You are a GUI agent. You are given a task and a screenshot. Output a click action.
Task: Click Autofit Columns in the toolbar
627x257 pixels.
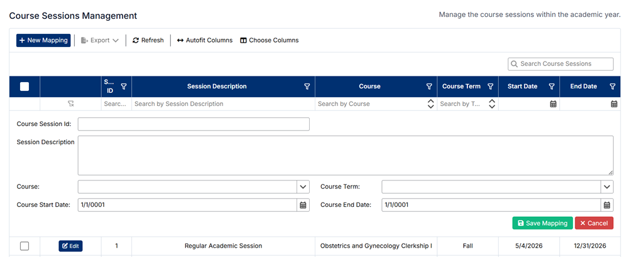(x=205, y=41)
